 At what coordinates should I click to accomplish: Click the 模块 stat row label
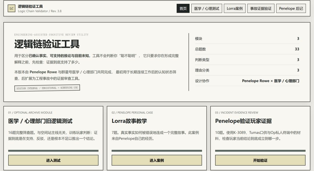coord(199,39)
